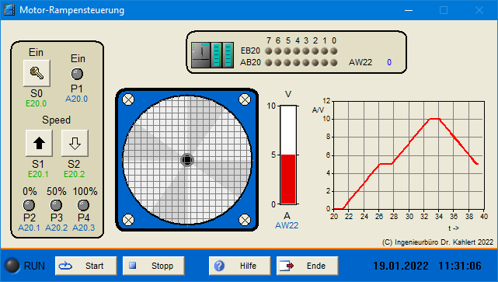
Task: Click the PLC module icon
Action: [213, 55]
